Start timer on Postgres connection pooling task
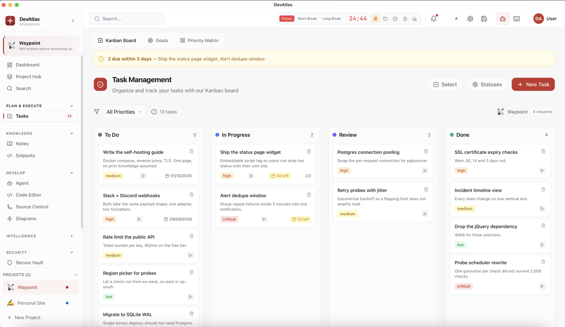Screen dimensions: 565x327 [425, 170]
